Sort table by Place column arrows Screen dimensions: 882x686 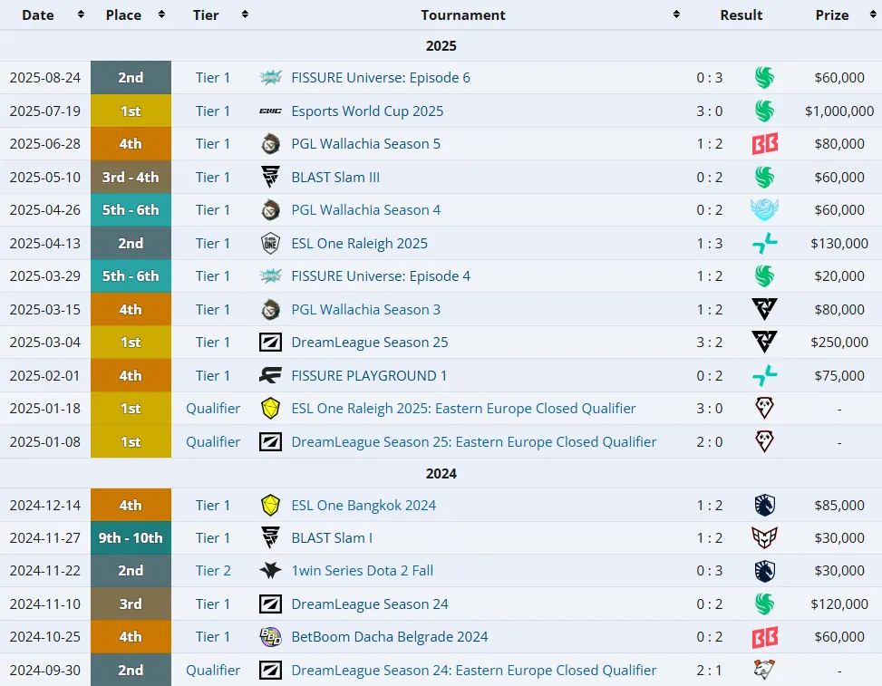(x=161, y=14)
